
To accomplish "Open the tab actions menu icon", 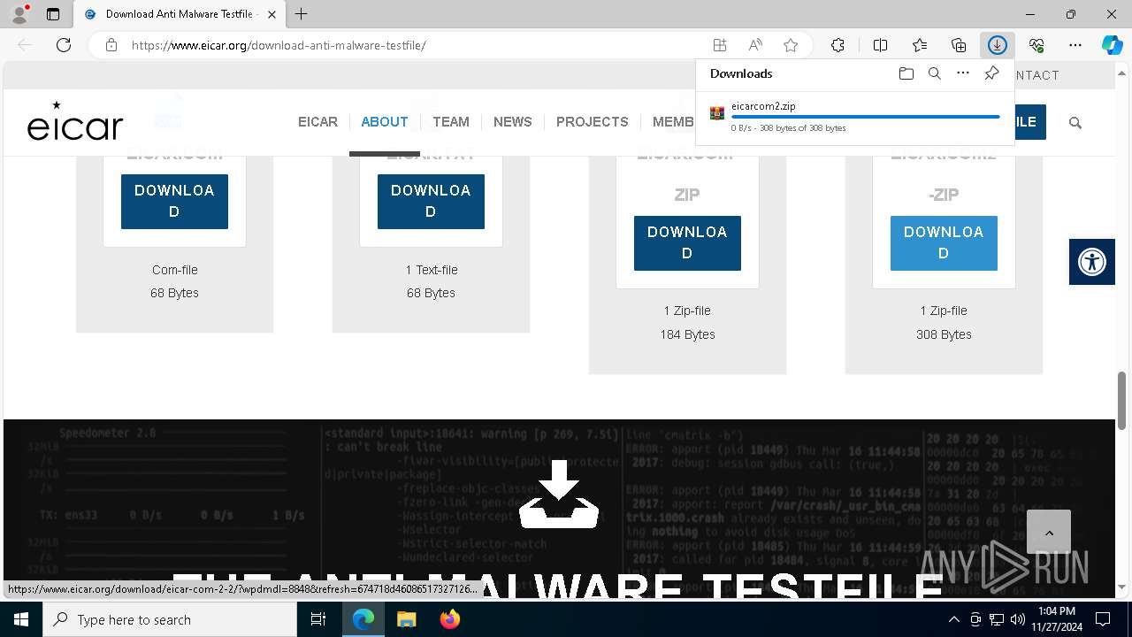I will [x=53, y=14].
